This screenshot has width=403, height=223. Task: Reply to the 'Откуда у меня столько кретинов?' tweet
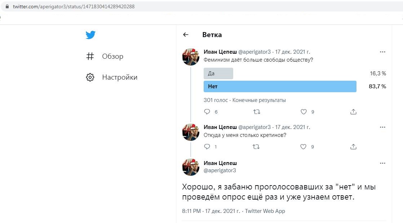207,146
